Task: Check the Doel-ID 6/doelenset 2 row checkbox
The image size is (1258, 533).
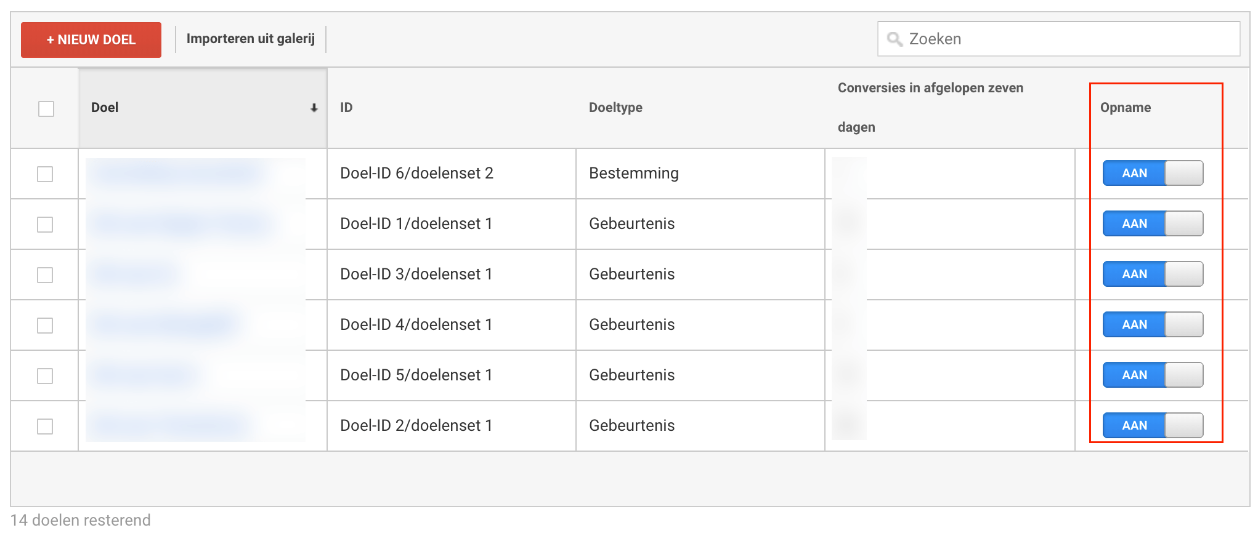Action: click(45, 174)
